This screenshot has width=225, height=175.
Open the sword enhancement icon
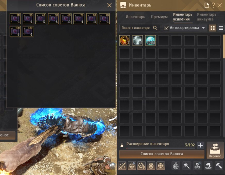[x=122, y=166]
